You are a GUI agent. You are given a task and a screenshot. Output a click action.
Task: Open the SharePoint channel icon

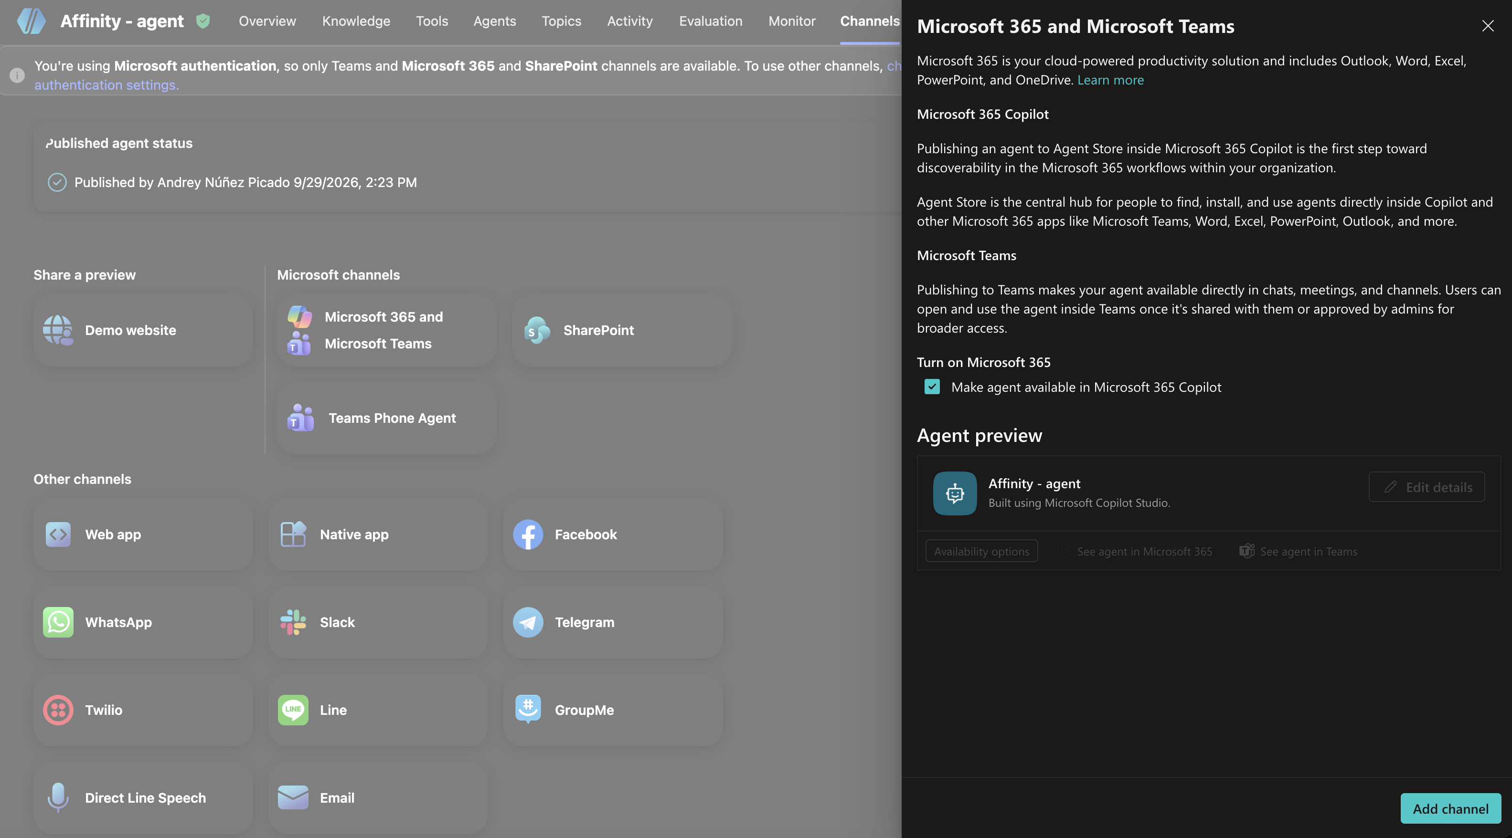(537, 330)
